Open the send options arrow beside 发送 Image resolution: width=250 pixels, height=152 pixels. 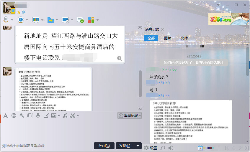(138, 146)
